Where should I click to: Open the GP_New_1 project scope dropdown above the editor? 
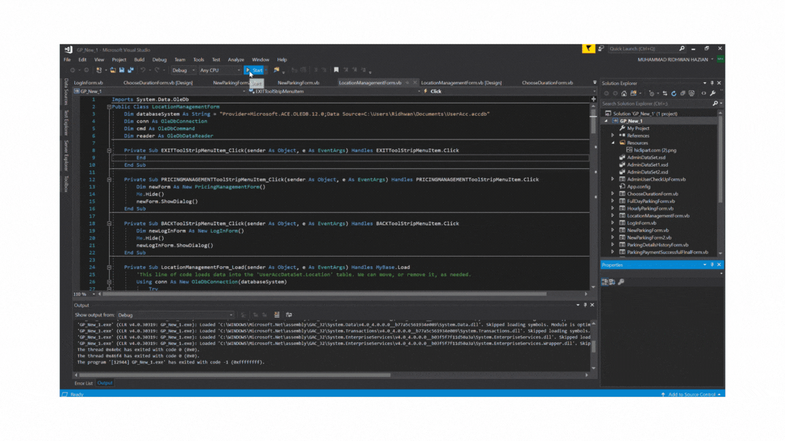click(159, 91)
